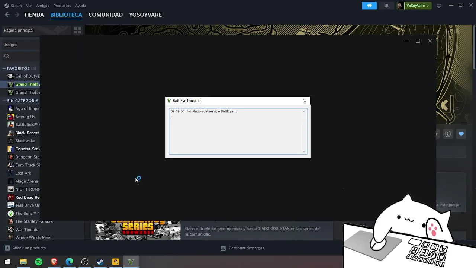Click the Among Us crewmate icon
Viewport: 476px width, 268px height.
tap(11, 117)
